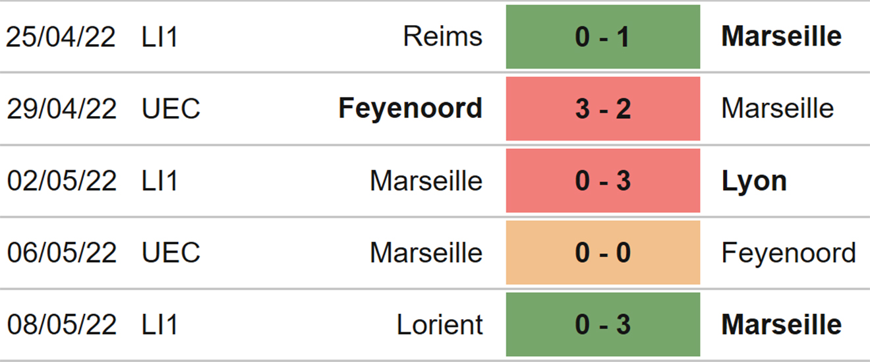Select the 08/05/22 match date
This screenshot has height=362, width=870.
(61, 325)
